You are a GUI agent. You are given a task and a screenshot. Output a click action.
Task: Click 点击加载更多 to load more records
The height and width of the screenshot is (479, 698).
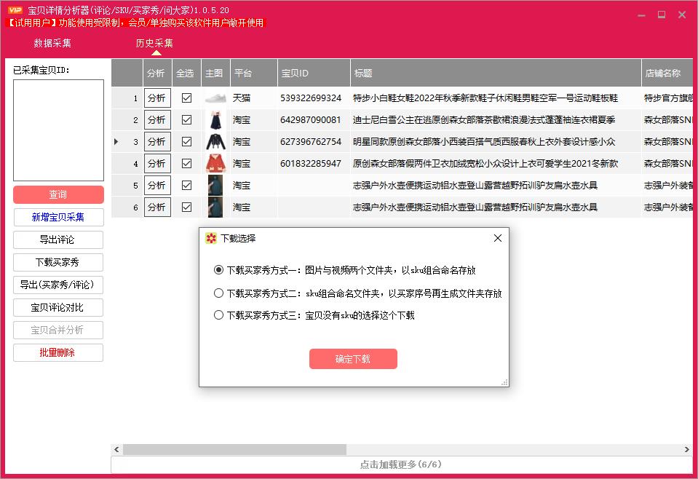[402, 463]
